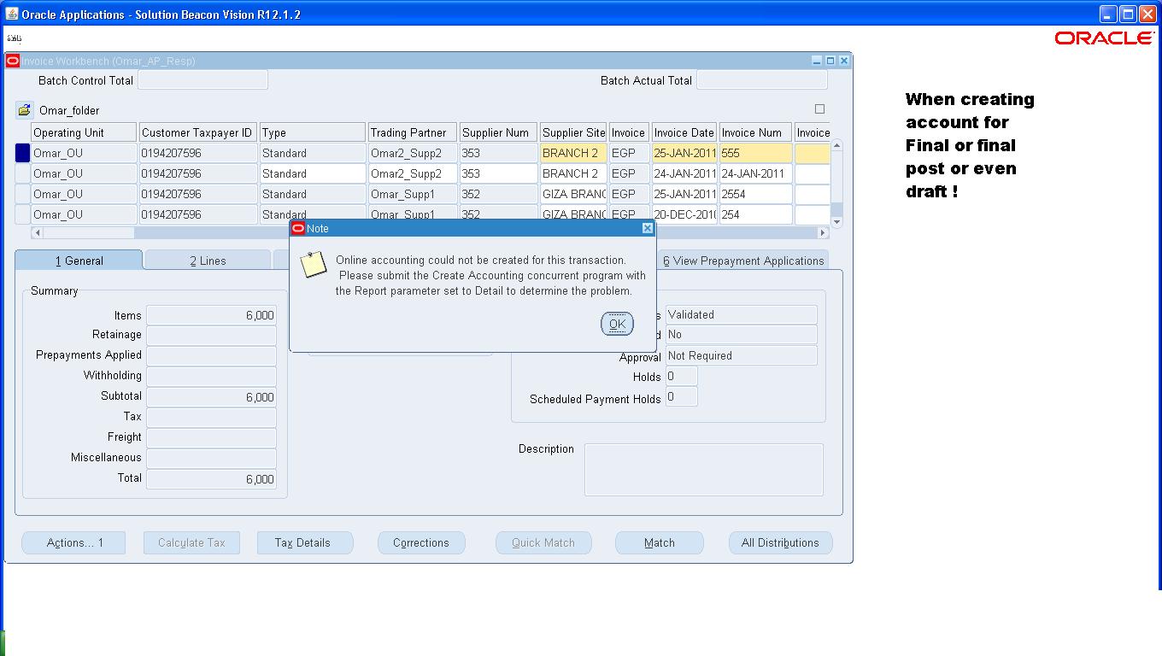Close the Invoice Workbench inner window
The image size is (1162, 656).
click(x=844, y=61)
